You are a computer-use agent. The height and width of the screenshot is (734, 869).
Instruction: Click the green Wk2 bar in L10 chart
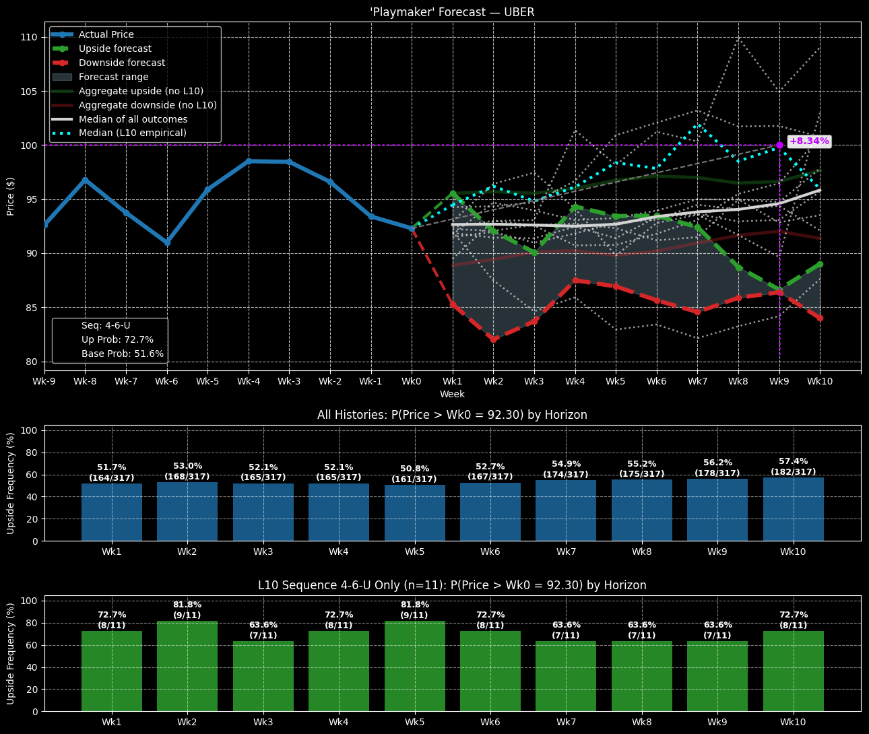point(187,666)
